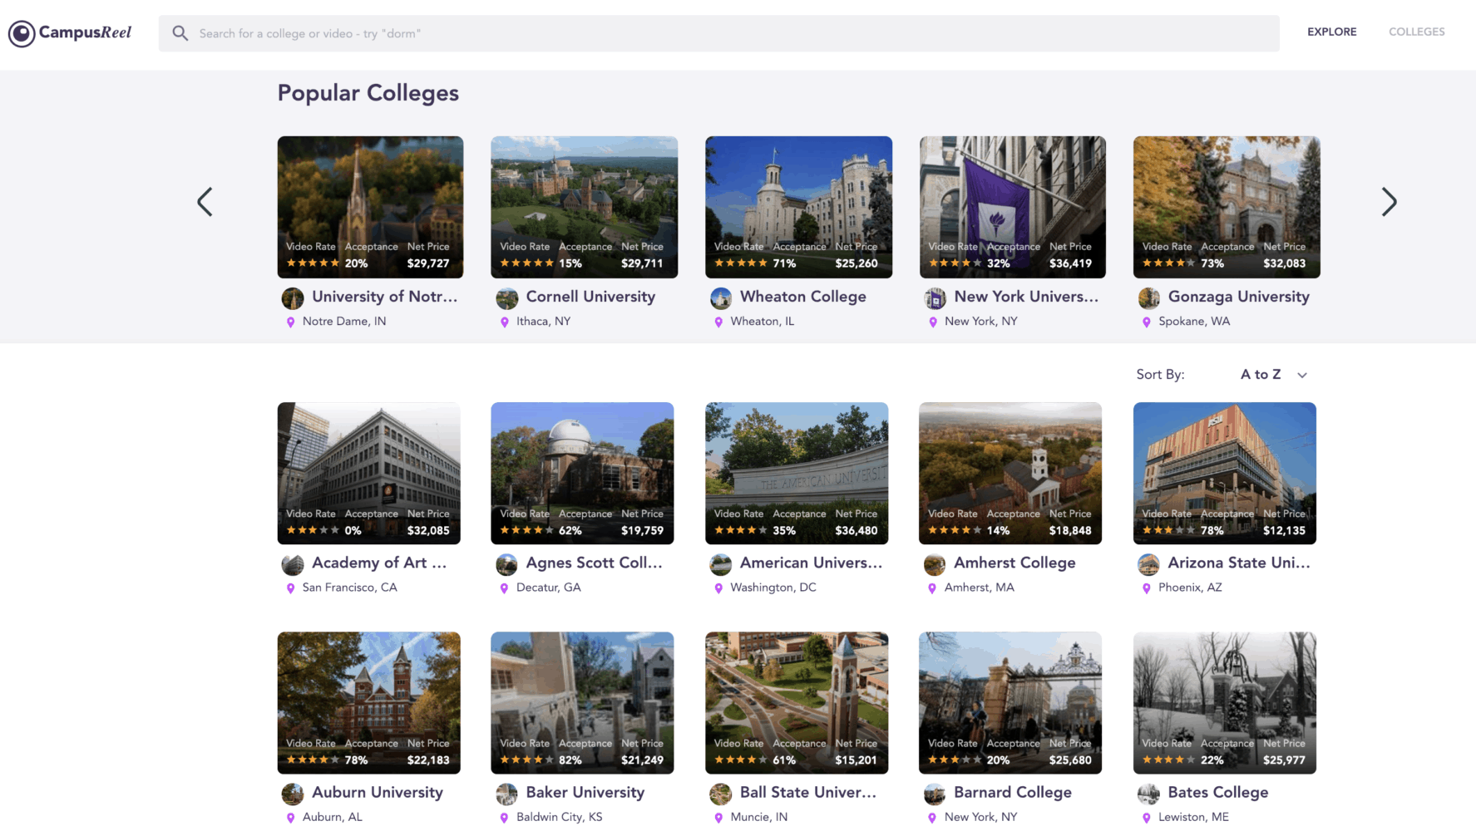Open the EXPLORE nav item
The height and width of the screenshot is (831, 1476).
pyautogui.click(x=1331, y=32)
